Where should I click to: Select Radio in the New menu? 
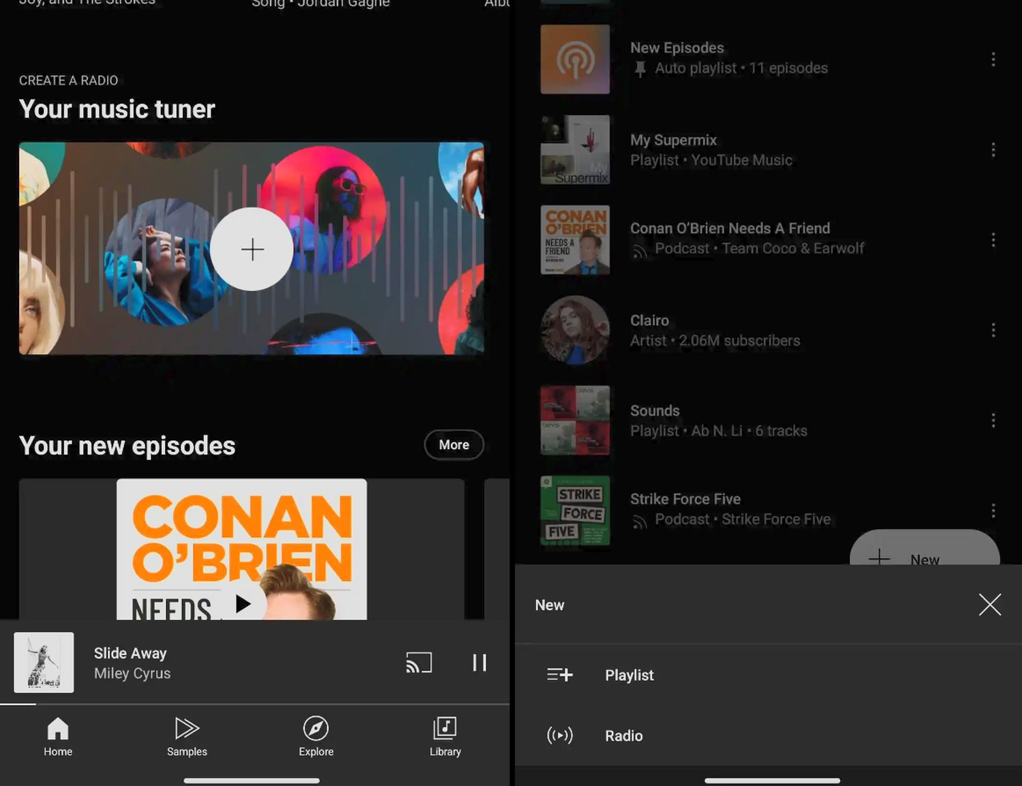623,736
